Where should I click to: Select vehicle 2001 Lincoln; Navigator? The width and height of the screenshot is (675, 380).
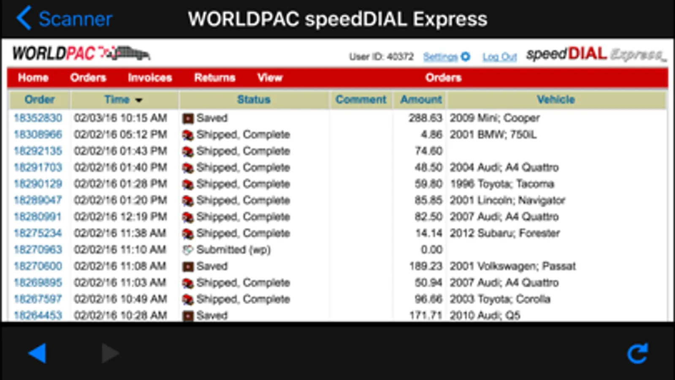point(507,200)
